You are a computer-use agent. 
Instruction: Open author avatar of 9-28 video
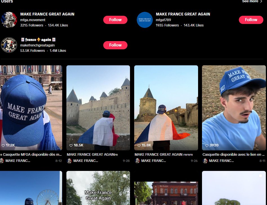[69, 161]
